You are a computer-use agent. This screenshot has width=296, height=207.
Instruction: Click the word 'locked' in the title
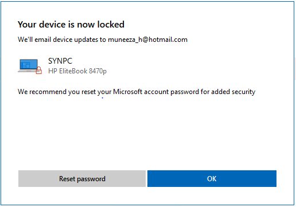point(111,25)
